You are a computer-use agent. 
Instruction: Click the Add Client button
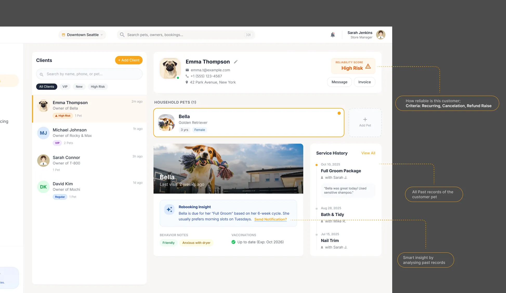pyautogui.click(x=129, y=60)
